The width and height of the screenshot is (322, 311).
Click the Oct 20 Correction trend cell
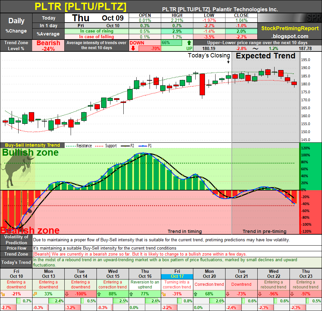tap(209, 284)
